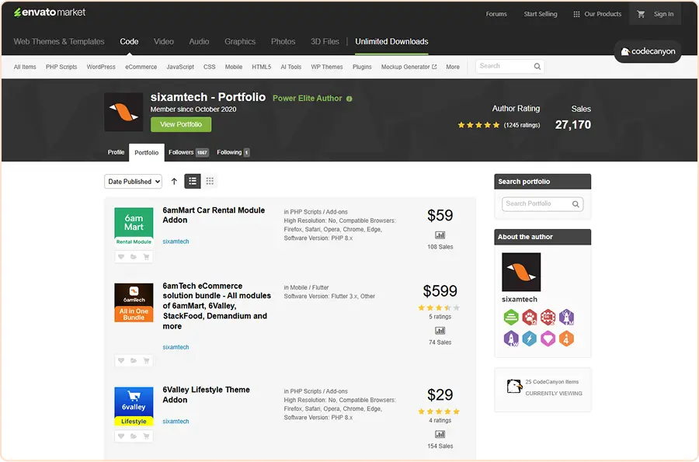Click sixamtech avatar in About the author
699x462 pixels.
click(521, 273)
